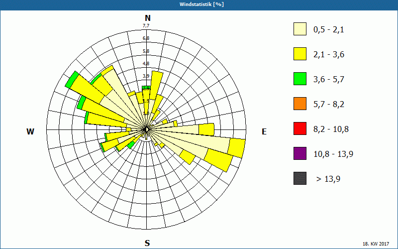Click the '2,1 - 3,6' legend label
398x249 pixels.
tap(329, 55)
